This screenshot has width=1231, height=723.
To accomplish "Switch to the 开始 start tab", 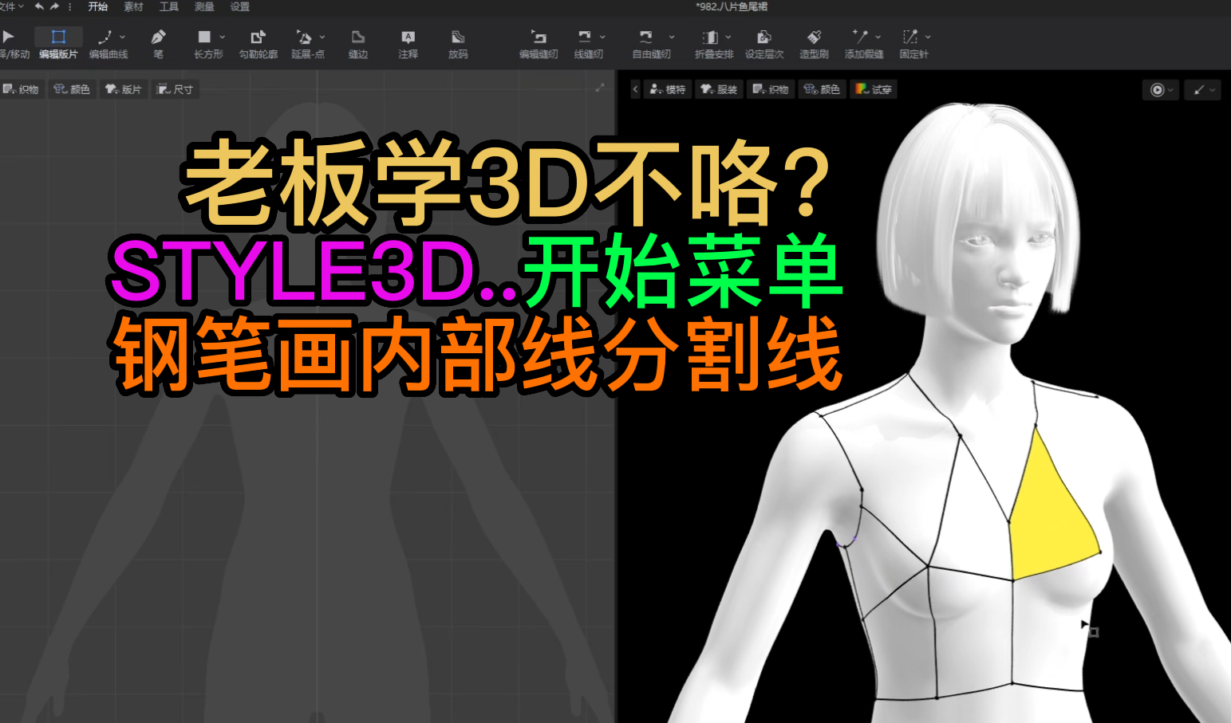I will tap(98, 6).
